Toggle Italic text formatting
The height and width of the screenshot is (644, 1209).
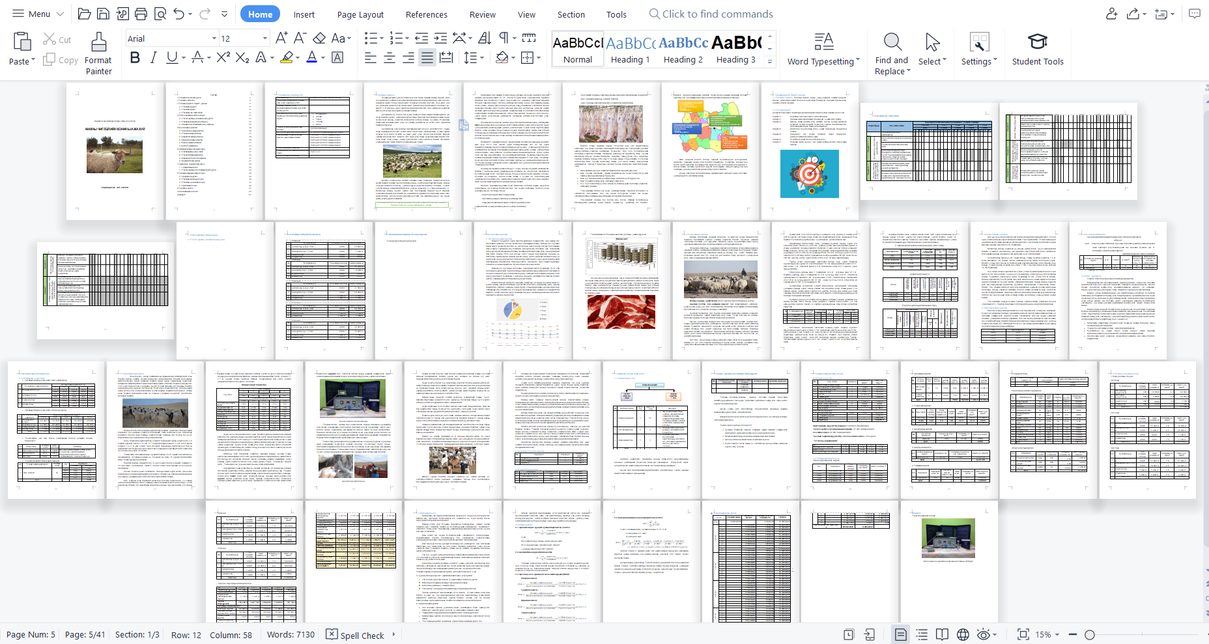[x=153, y=57]
